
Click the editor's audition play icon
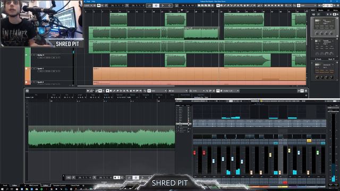click(88, 91)
